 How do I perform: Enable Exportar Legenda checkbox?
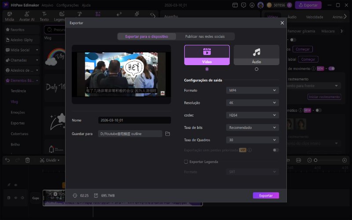(186, 161)
